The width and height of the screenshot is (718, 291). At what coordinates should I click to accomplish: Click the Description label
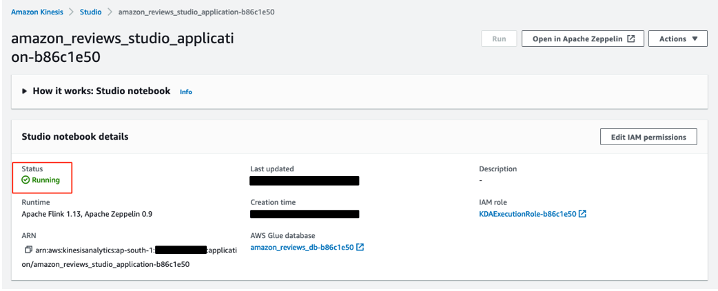point(498,169)
